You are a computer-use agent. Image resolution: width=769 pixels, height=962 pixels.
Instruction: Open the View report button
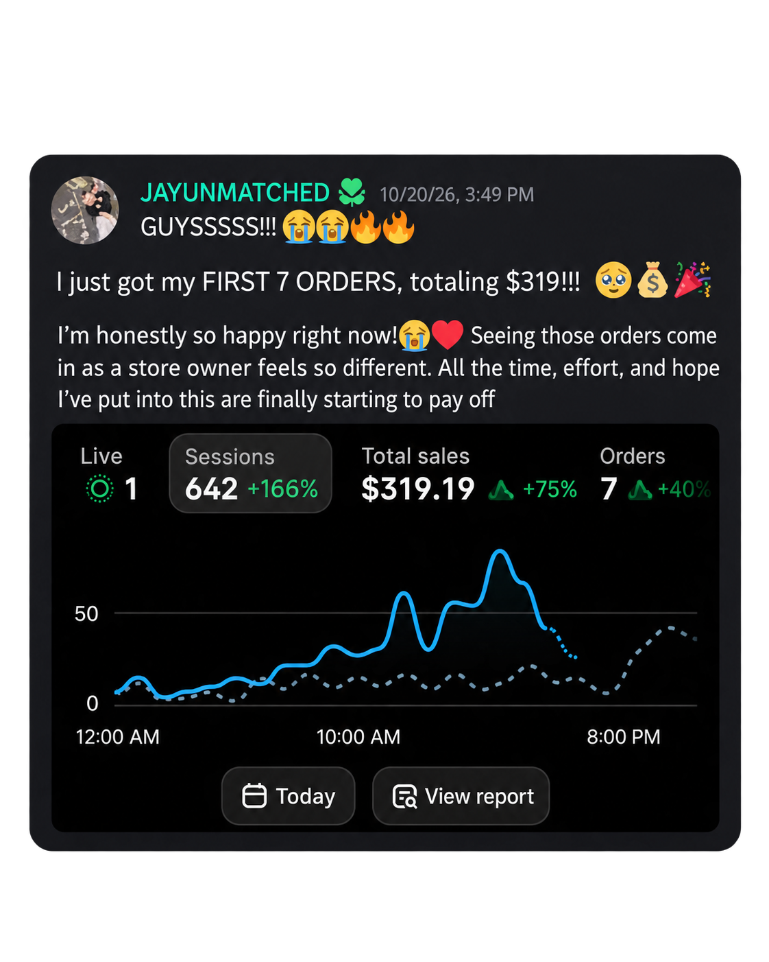tap(461, 796)
